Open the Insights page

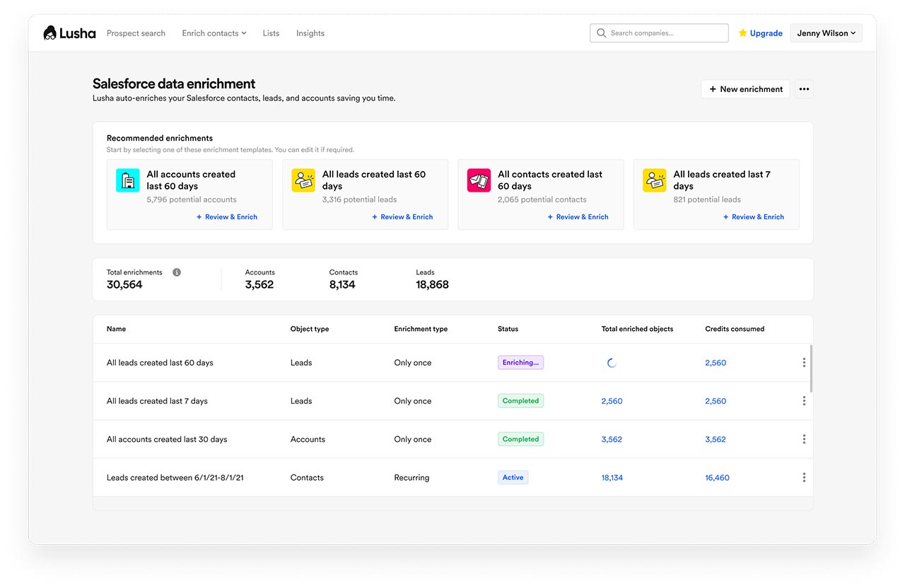pos(310,33)
